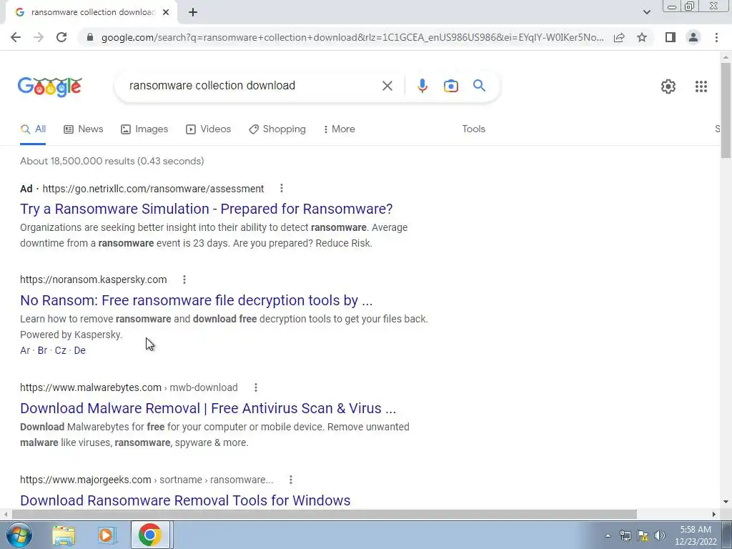Open Download Ransomware Removal Tools link
The width and height of the screenshot is (732, 549).
185,500
